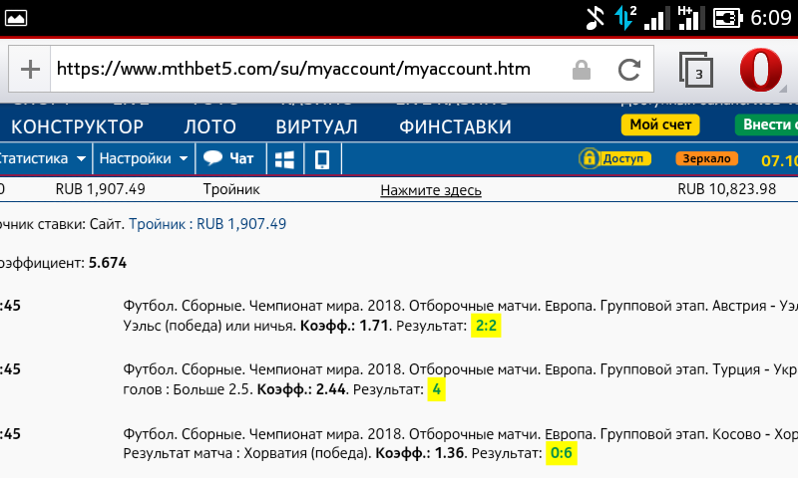Expand the Настройки dropdown
Viewport: 798px width, 478px height.
144,158
